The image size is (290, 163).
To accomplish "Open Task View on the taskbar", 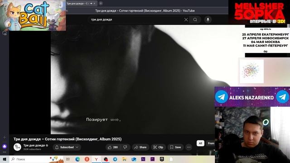I will click(68, 159).
